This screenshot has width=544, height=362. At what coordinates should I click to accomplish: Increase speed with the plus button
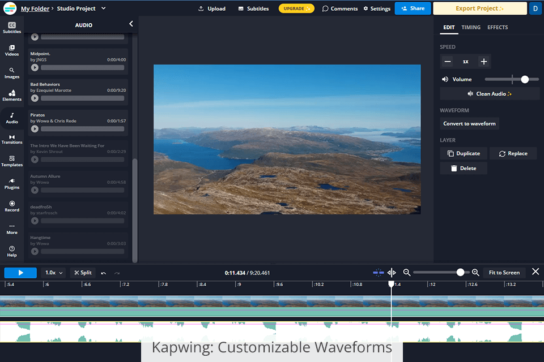pyautogui.click(x=483, y=62)
